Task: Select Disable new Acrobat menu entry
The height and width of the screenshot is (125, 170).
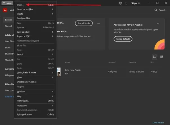Action: pyautogui.click(x=26, y=82)
